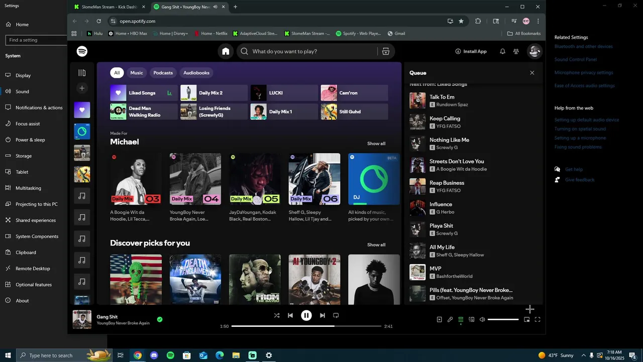Select the Audiobooks filter chip
The width and height of the screenshot is (643, 362).
click(196, 73)
